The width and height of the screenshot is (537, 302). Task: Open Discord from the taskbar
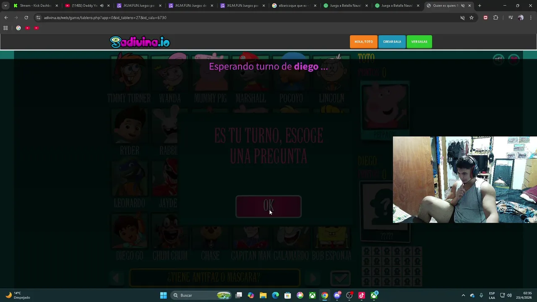coord(337,295)
